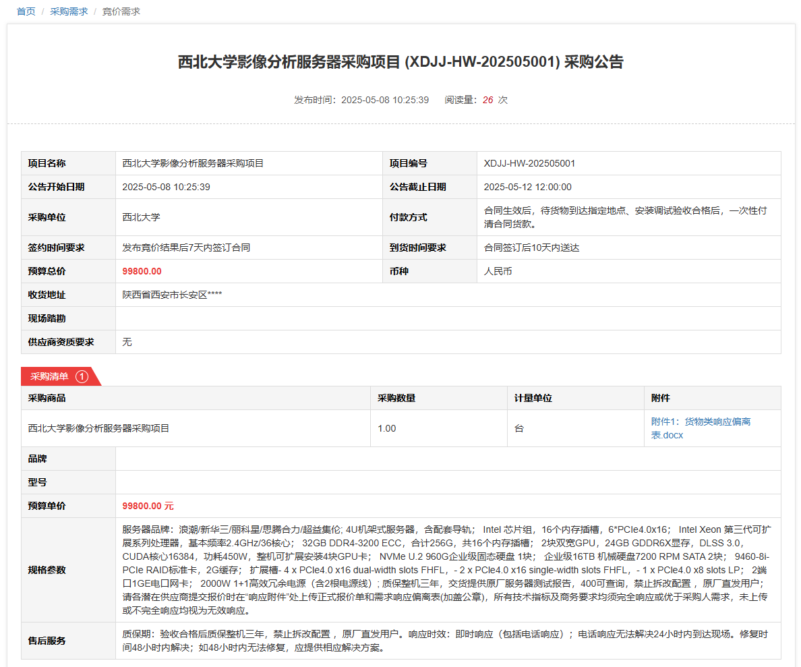Image resolution: width=801 pixels, height=667 pixels.
Task: Click the 收货地址 value 陕西省西安市长安区
Action: tap(172, 295)
